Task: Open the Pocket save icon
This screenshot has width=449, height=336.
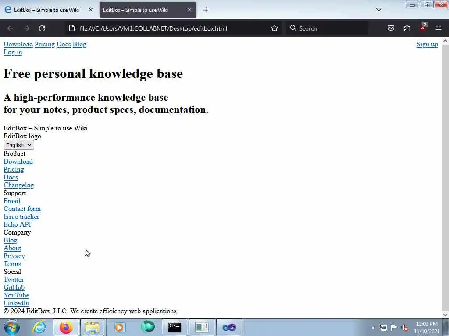Action: 391,28
